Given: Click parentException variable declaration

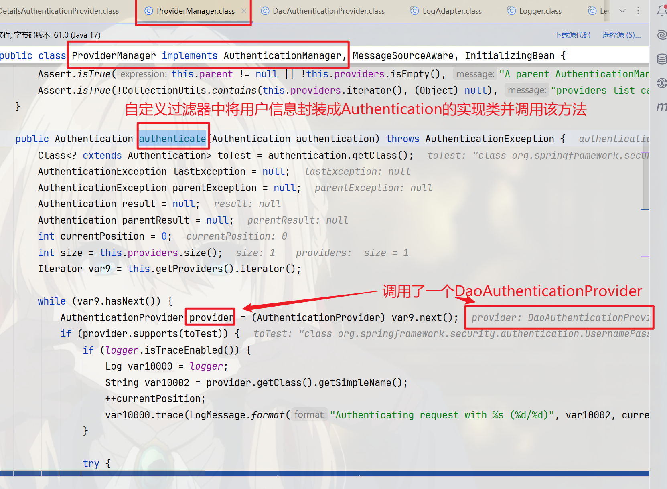Looking at the screenshot, I should pos(215,188).
